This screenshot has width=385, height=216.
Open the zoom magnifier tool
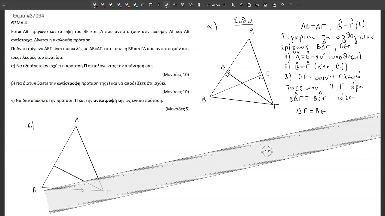point(233,5)
